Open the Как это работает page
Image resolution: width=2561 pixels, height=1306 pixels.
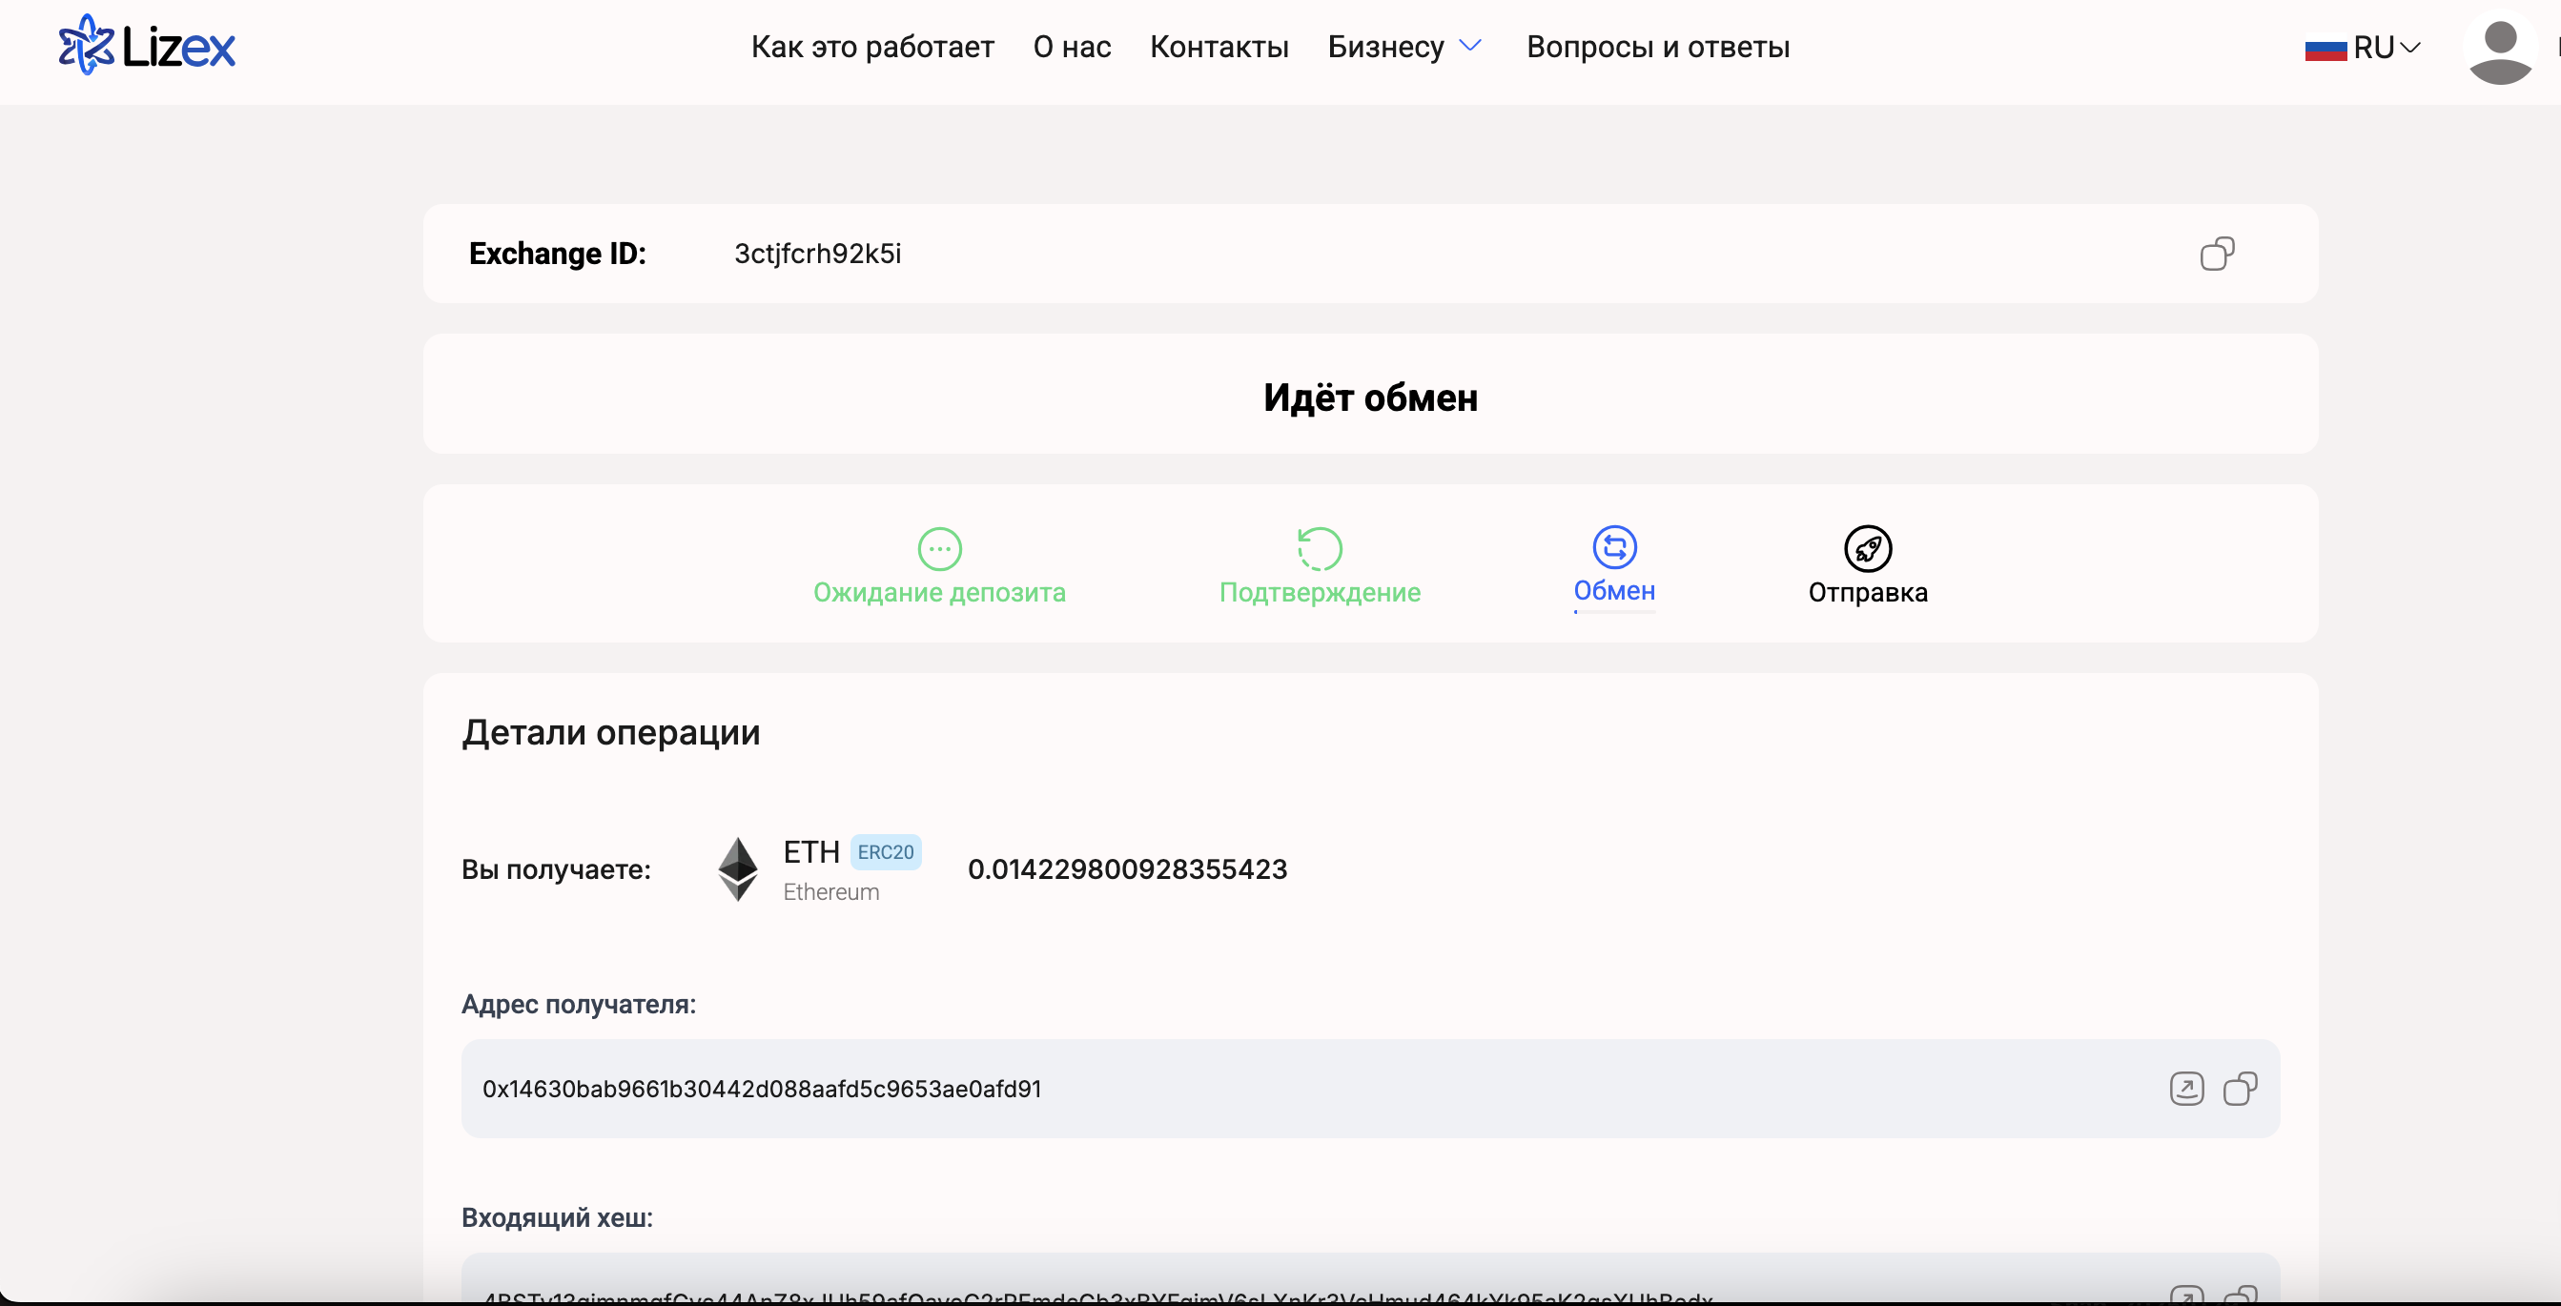coord(871,47)
